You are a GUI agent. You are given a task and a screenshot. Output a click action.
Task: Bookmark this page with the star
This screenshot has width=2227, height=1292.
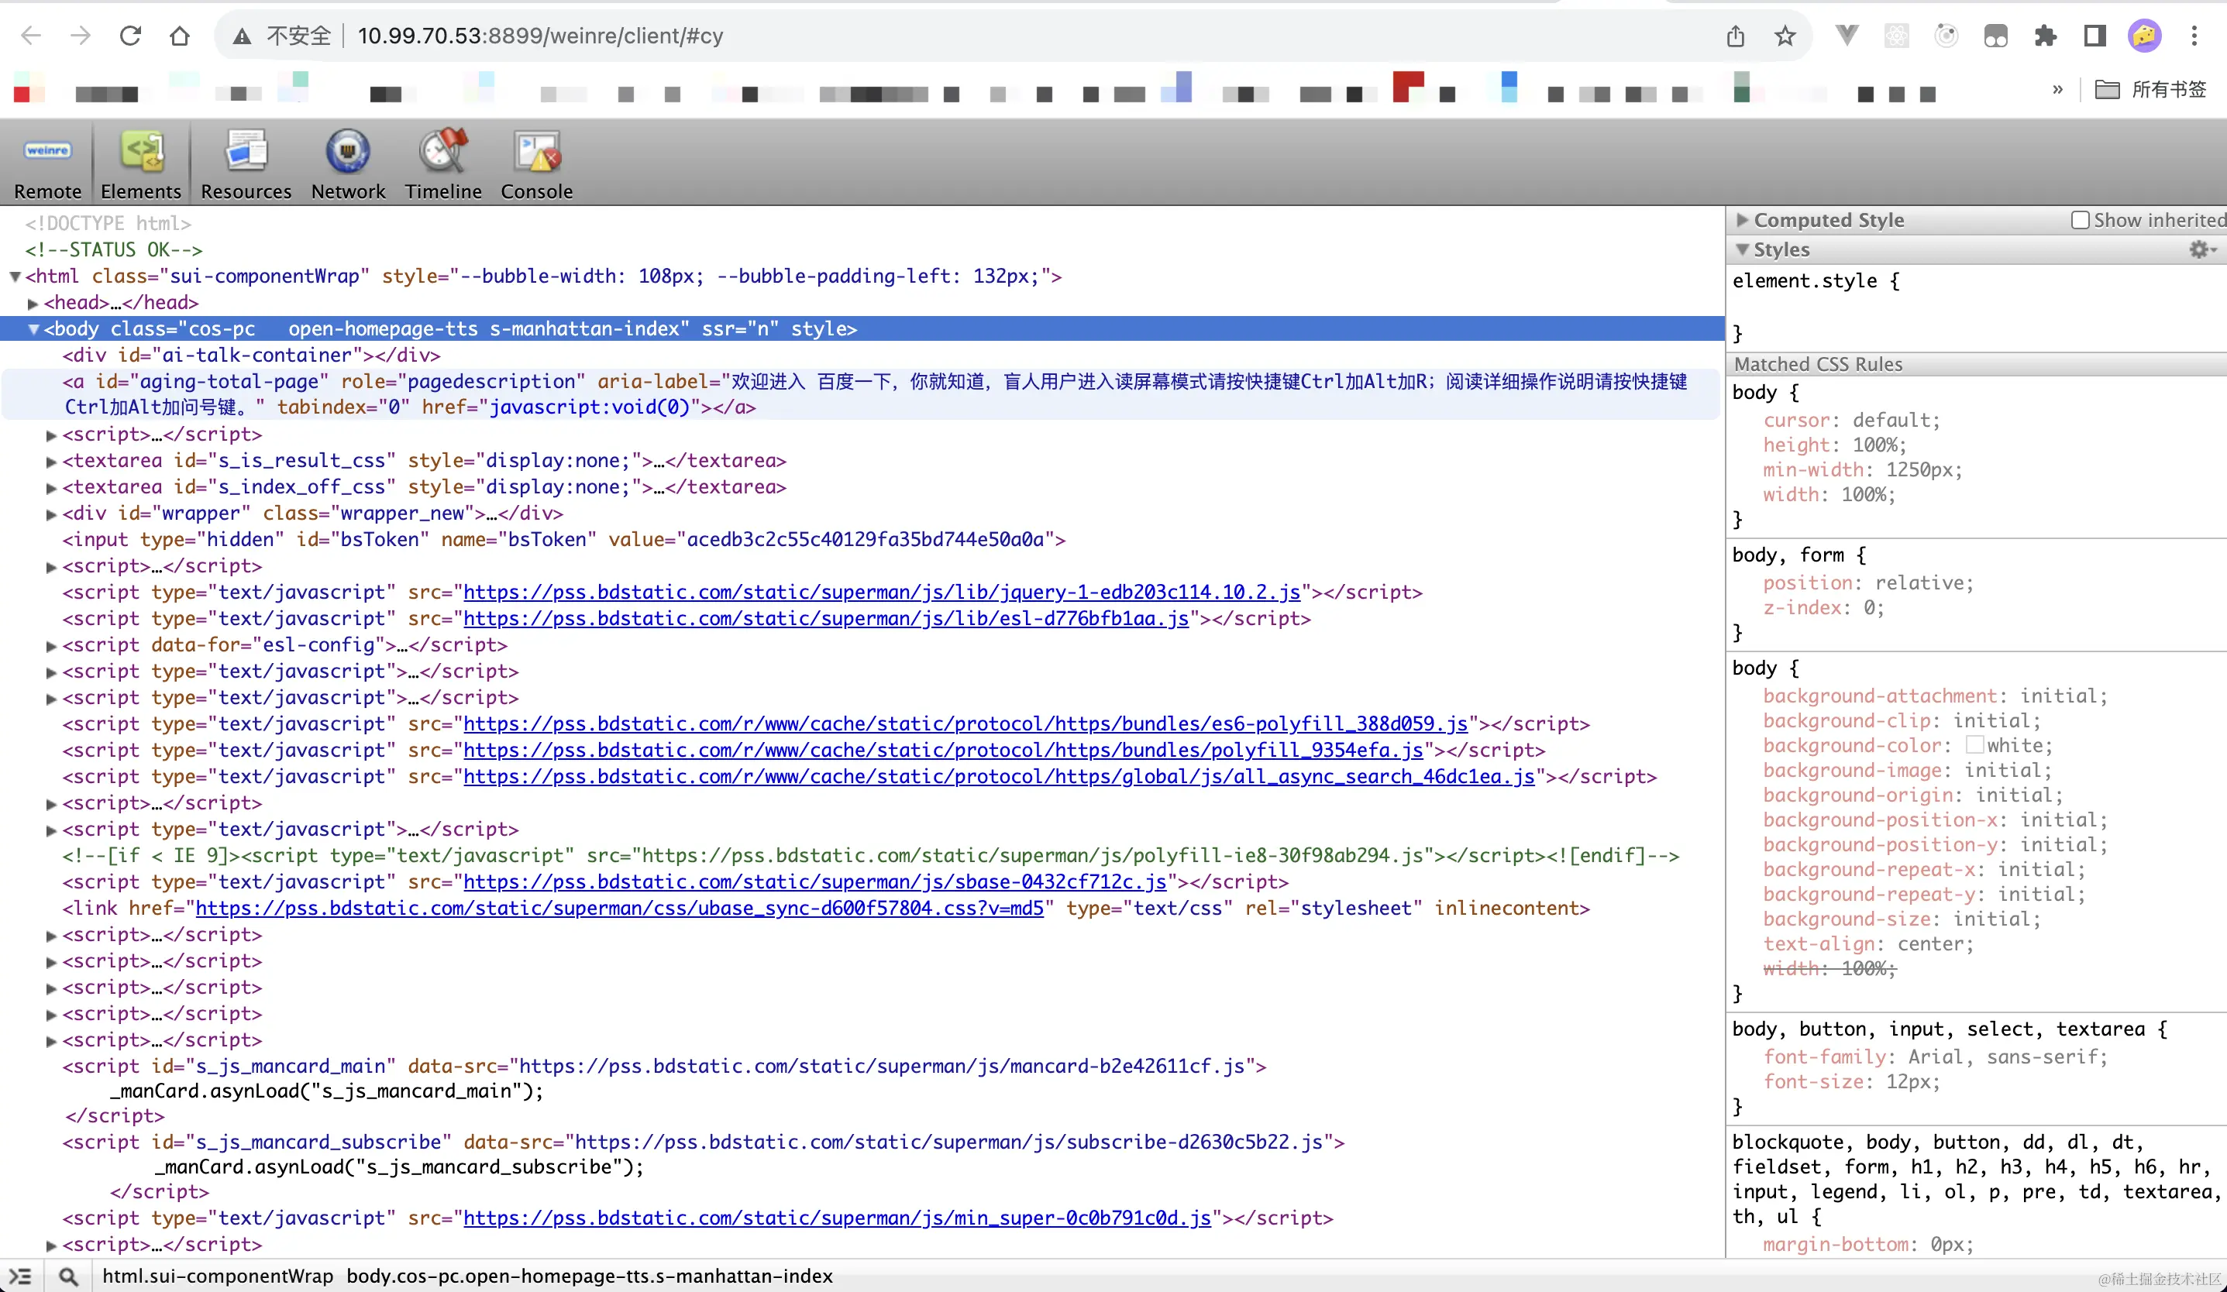click(x=1785, y=36)
